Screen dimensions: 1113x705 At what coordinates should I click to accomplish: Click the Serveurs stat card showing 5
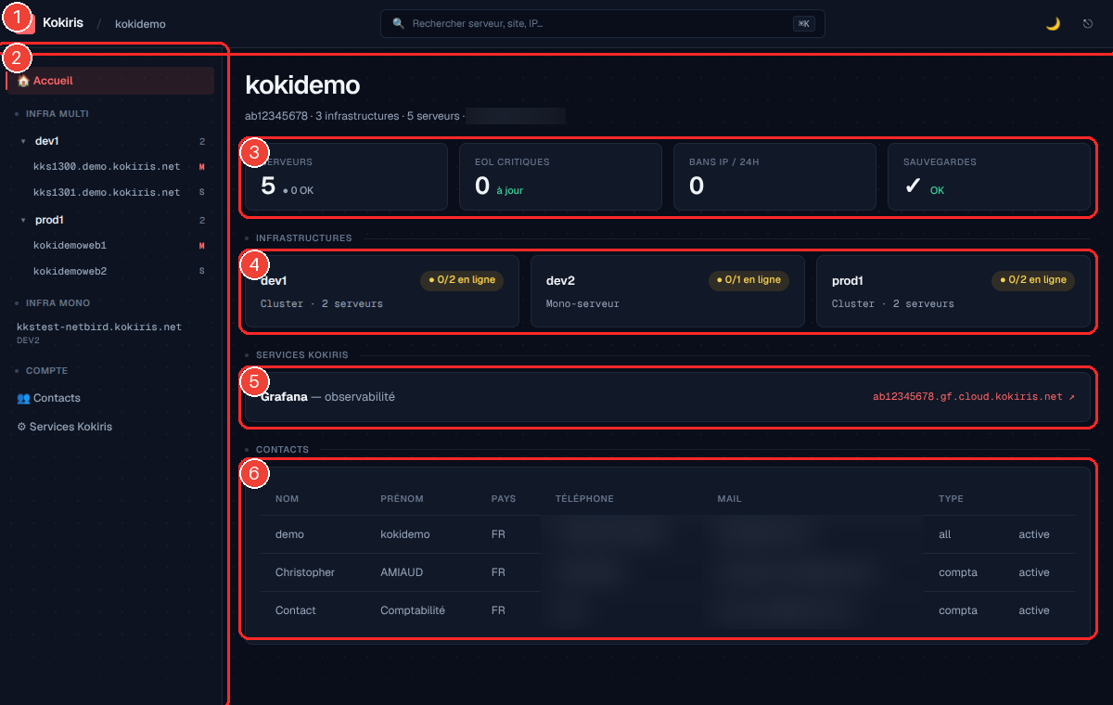[346, 176]
